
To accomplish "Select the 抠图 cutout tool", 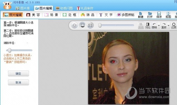I will pos(168,15).
